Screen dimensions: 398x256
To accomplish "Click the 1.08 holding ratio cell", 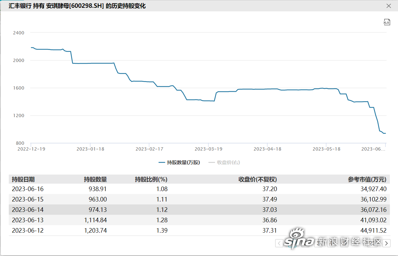I will [162, 189].
